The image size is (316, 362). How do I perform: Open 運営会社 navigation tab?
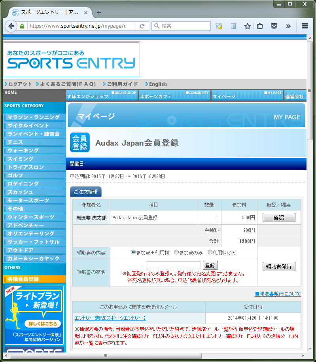coord(295,95)
